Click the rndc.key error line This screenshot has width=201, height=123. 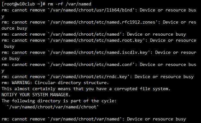98,77
